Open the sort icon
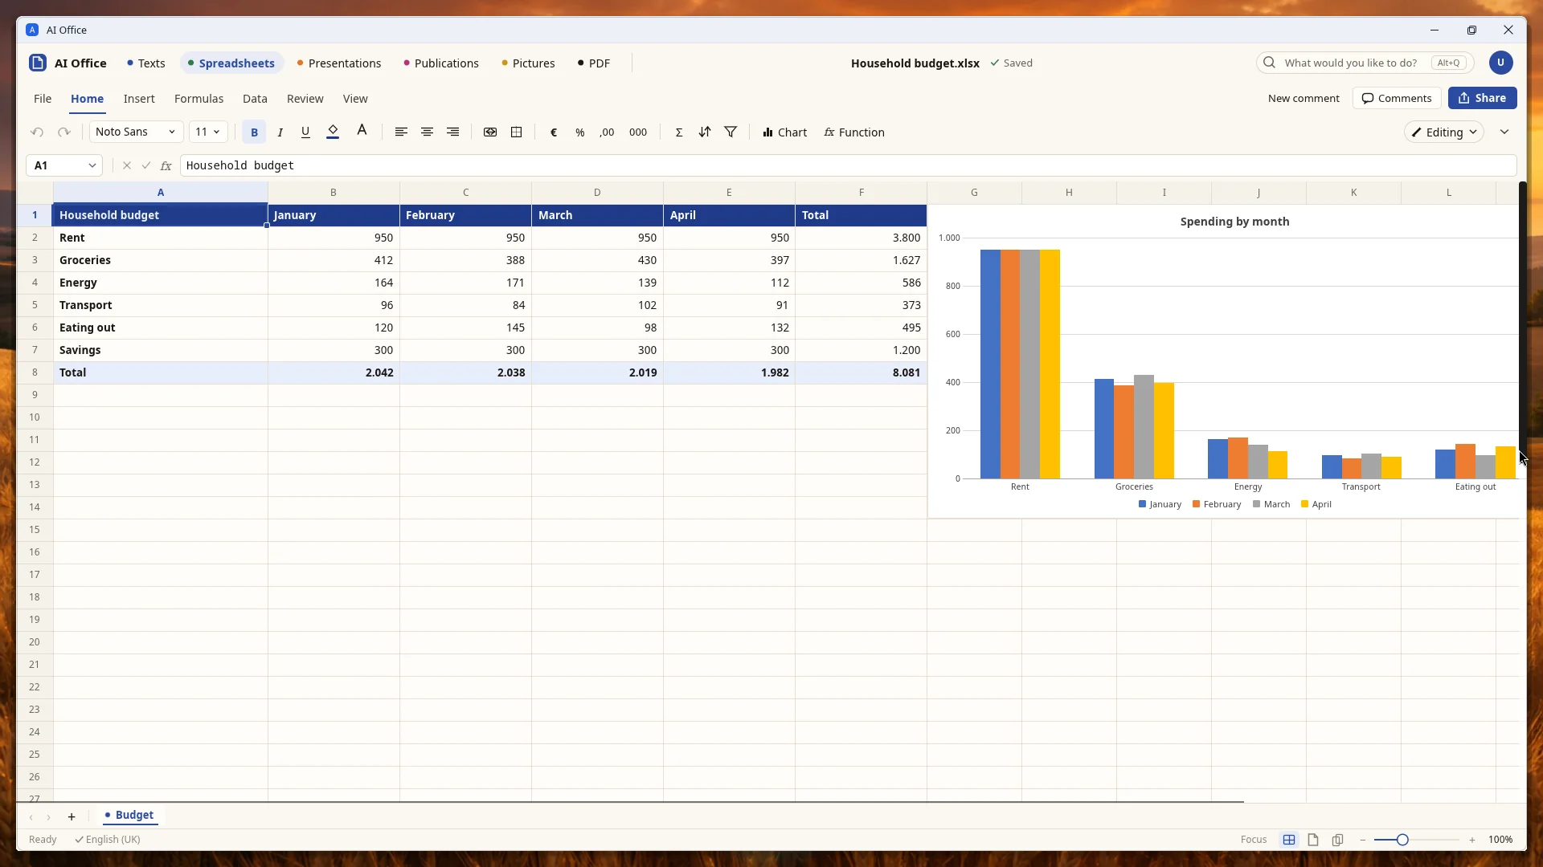 click(705, 132)
